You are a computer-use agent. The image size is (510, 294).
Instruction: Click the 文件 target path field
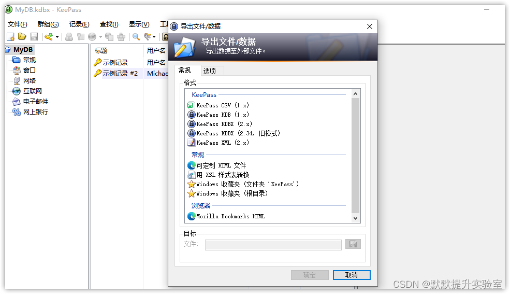[x=273, y=245]
